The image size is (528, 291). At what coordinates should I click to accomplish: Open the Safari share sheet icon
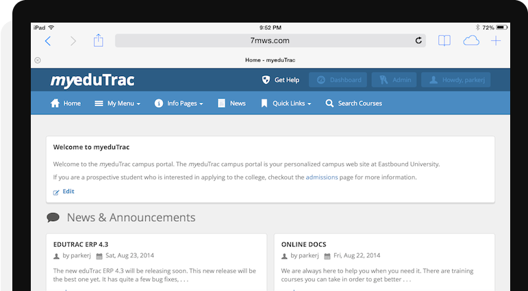click(x=99, y=40)
